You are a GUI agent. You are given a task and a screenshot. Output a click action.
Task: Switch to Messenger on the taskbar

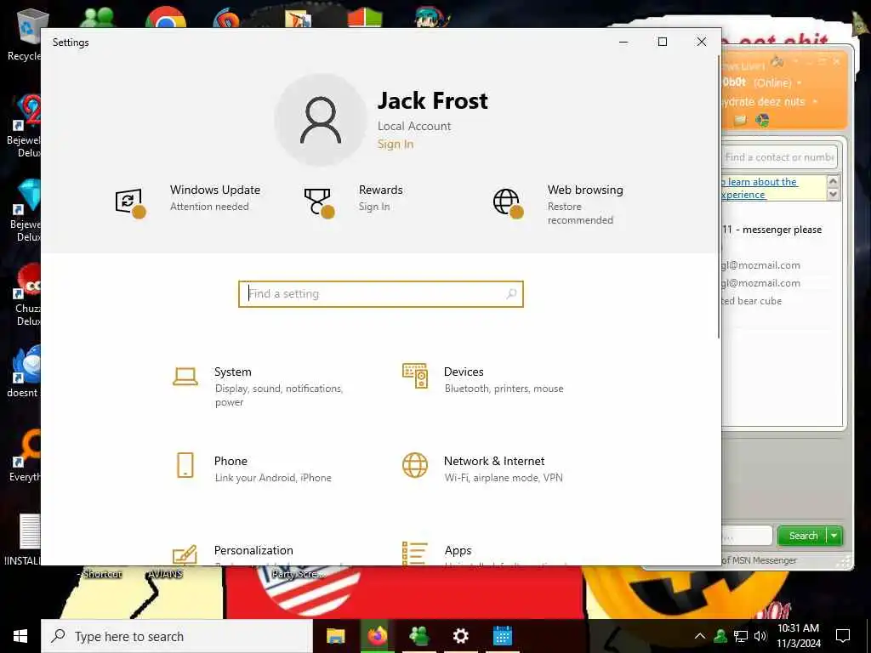[418, 636]
